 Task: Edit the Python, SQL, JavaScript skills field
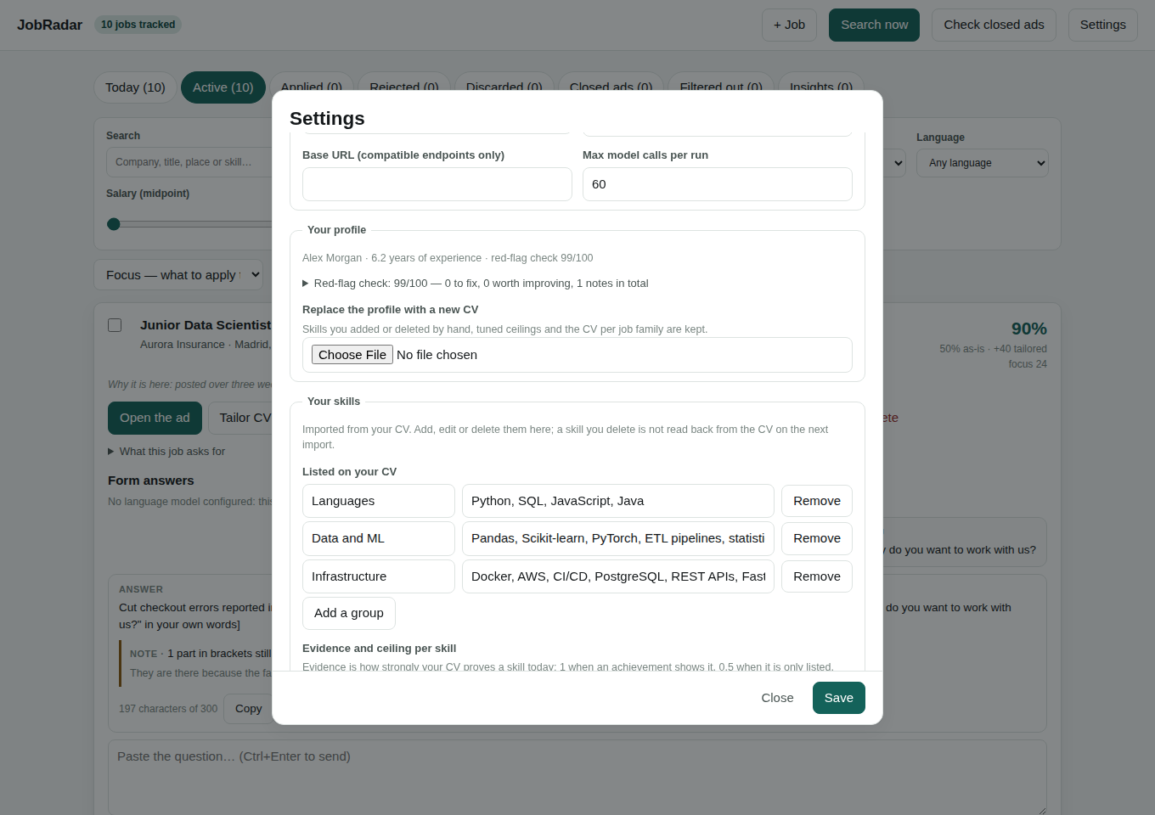[618, 501]
